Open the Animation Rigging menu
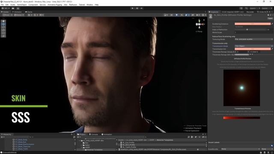This screenshot has height=154, width=274. (x=55, y=5)
